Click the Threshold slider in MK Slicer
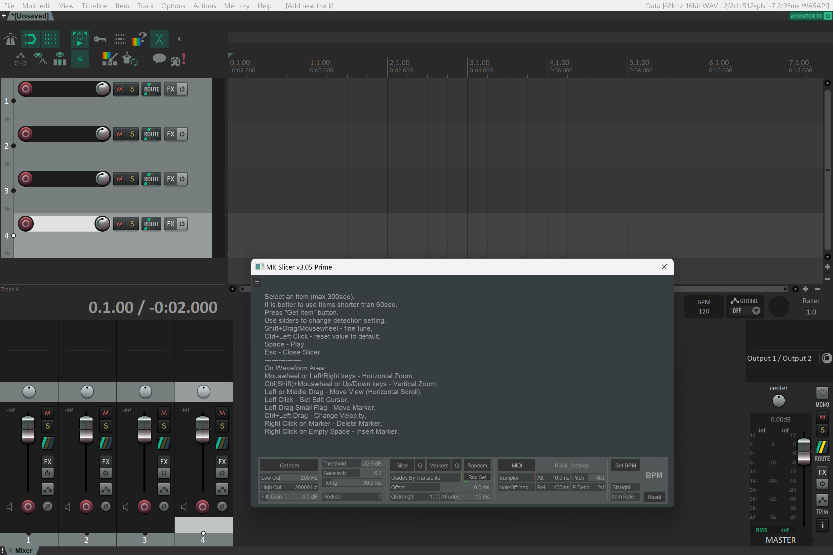The image size is (833, 555). pos(352,464)
